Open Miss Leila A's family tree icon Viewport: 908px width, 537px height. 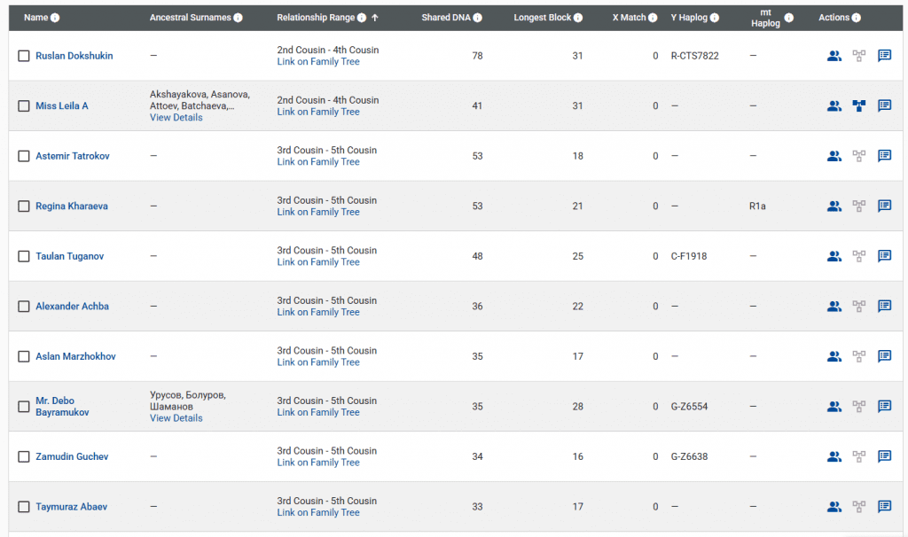click(x=858, y=106)
